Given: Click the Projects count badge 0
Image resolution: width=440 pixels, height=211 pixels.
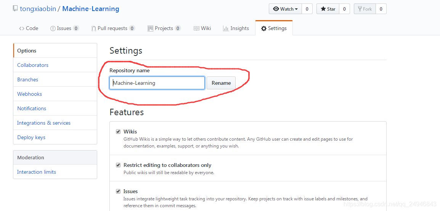Looking at the screenshot, I should point(178,28).
